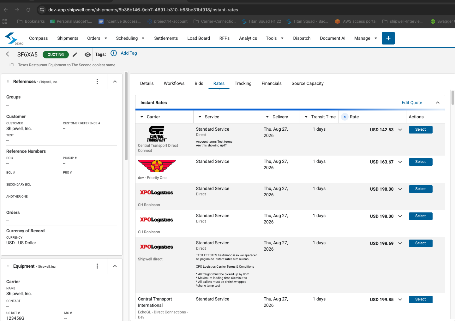Grab the Equipment card drag handle
Screen dimensions: 455x321
8,266
